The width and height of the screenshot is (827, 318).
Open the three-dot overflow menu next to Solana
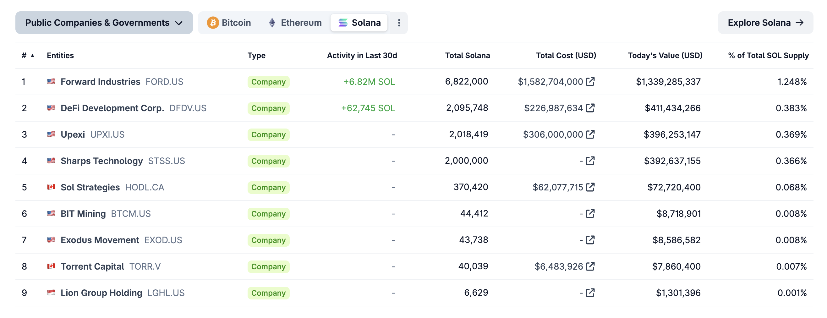click(399, 23)
